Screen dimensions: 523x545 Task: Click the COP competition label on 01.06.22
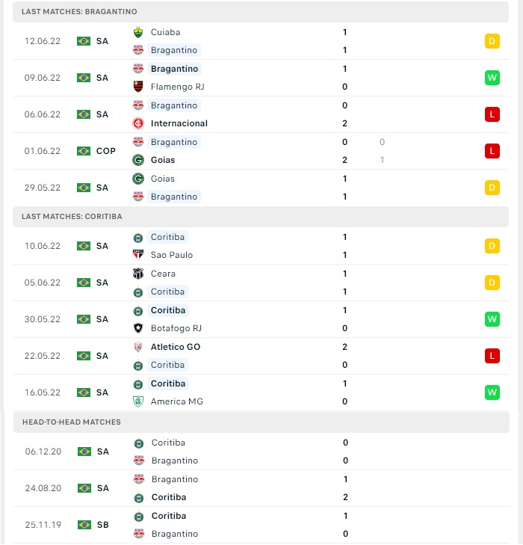click(106, 151)
